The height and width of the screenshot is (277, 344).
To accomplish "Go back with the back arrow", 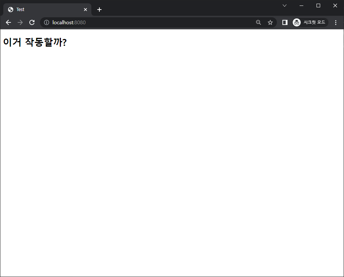I will 8,22.
